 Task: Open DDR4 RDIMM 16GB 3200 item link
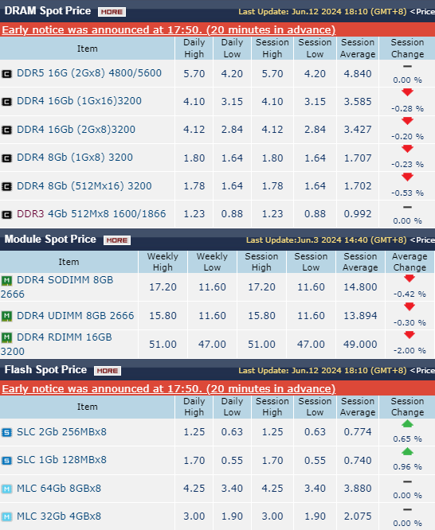tap(57, 344)
